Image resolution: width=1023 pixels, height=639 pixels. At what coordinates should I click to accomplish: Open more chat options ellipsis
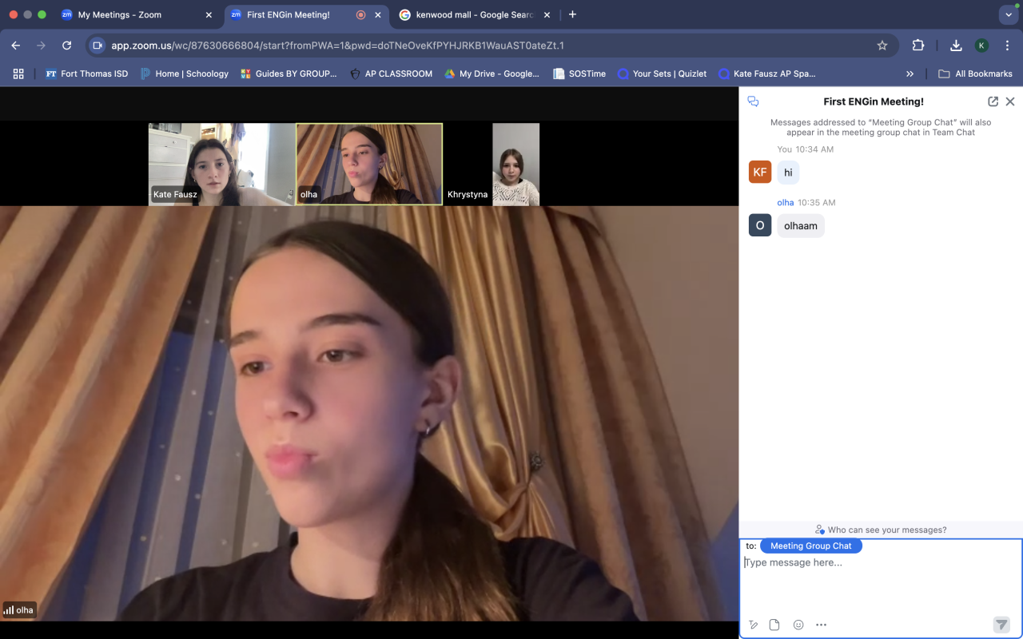(x=821, y=625)
